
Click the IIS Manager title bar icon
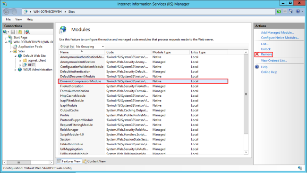pyautogui.click(x=5, y=4)
